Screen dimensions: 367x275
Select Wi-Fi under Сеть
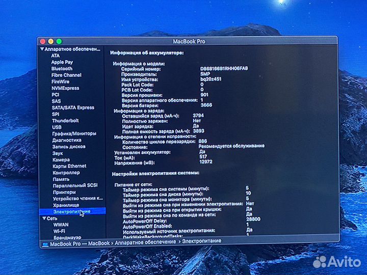pos(59,231)
